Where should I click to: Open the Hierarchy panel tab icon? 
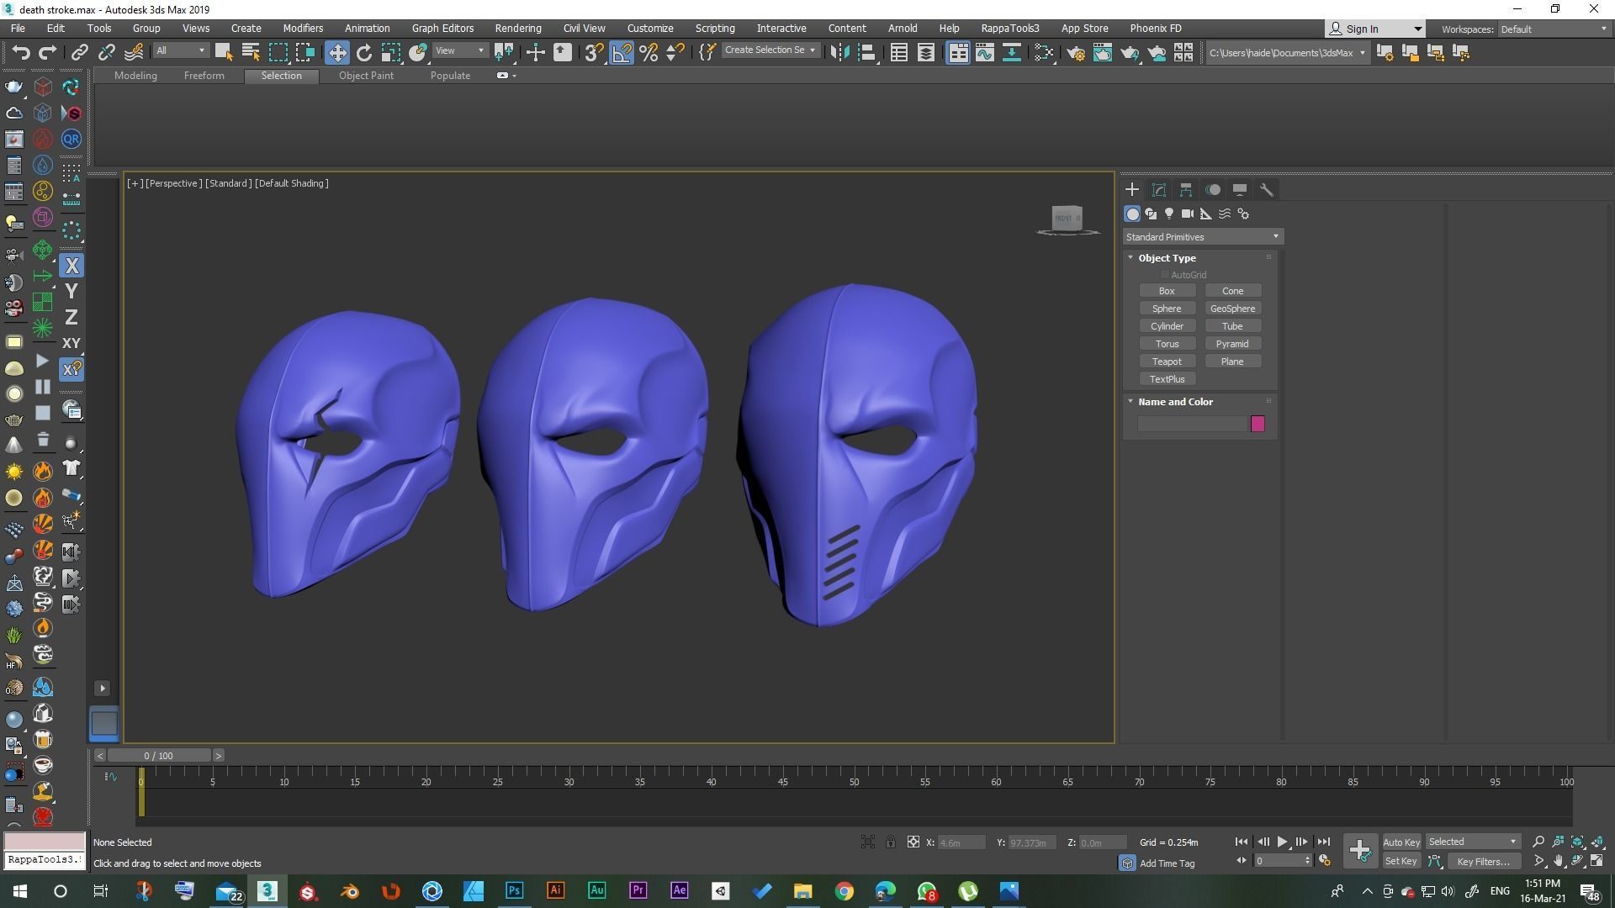coord(1186,190)
